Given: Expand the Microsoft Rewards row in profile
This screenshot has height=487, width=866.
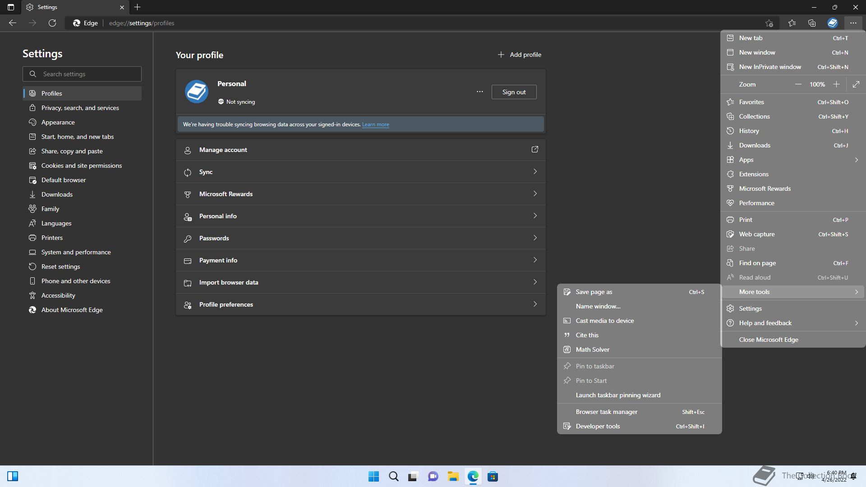Looking at the screenshot, I should tap(361, 194).
